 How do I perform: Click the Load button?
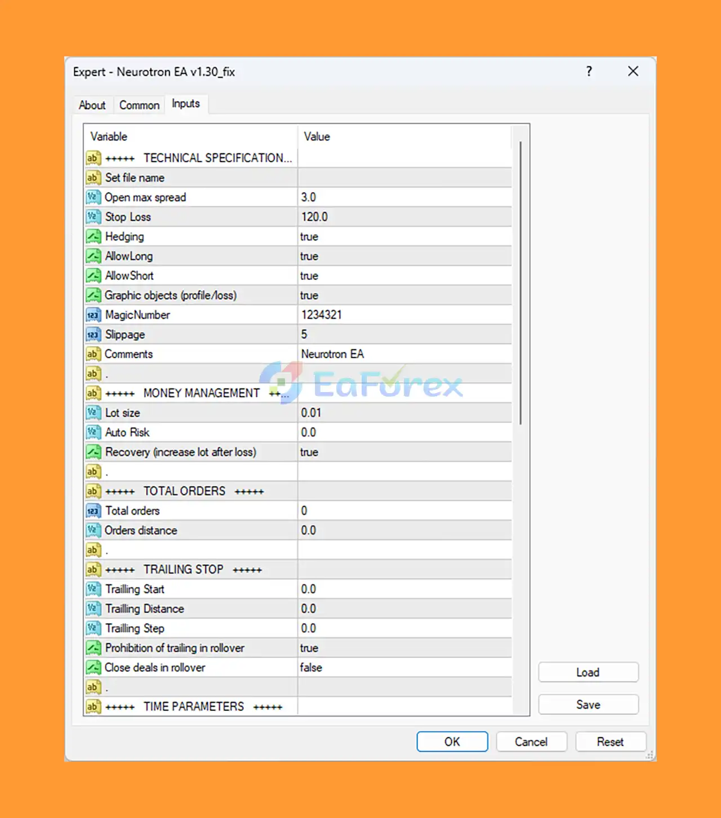coord(588,672)
